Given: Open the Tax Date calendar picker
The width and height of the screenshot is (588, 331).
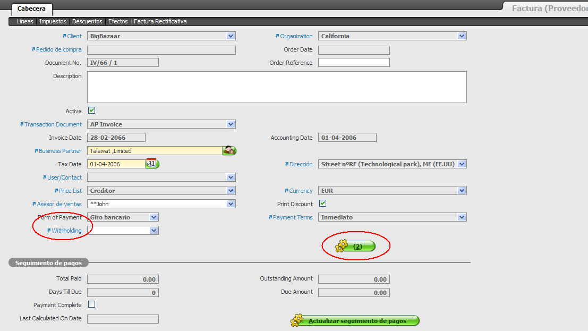Looking at the screenshot, I should 152,164.
